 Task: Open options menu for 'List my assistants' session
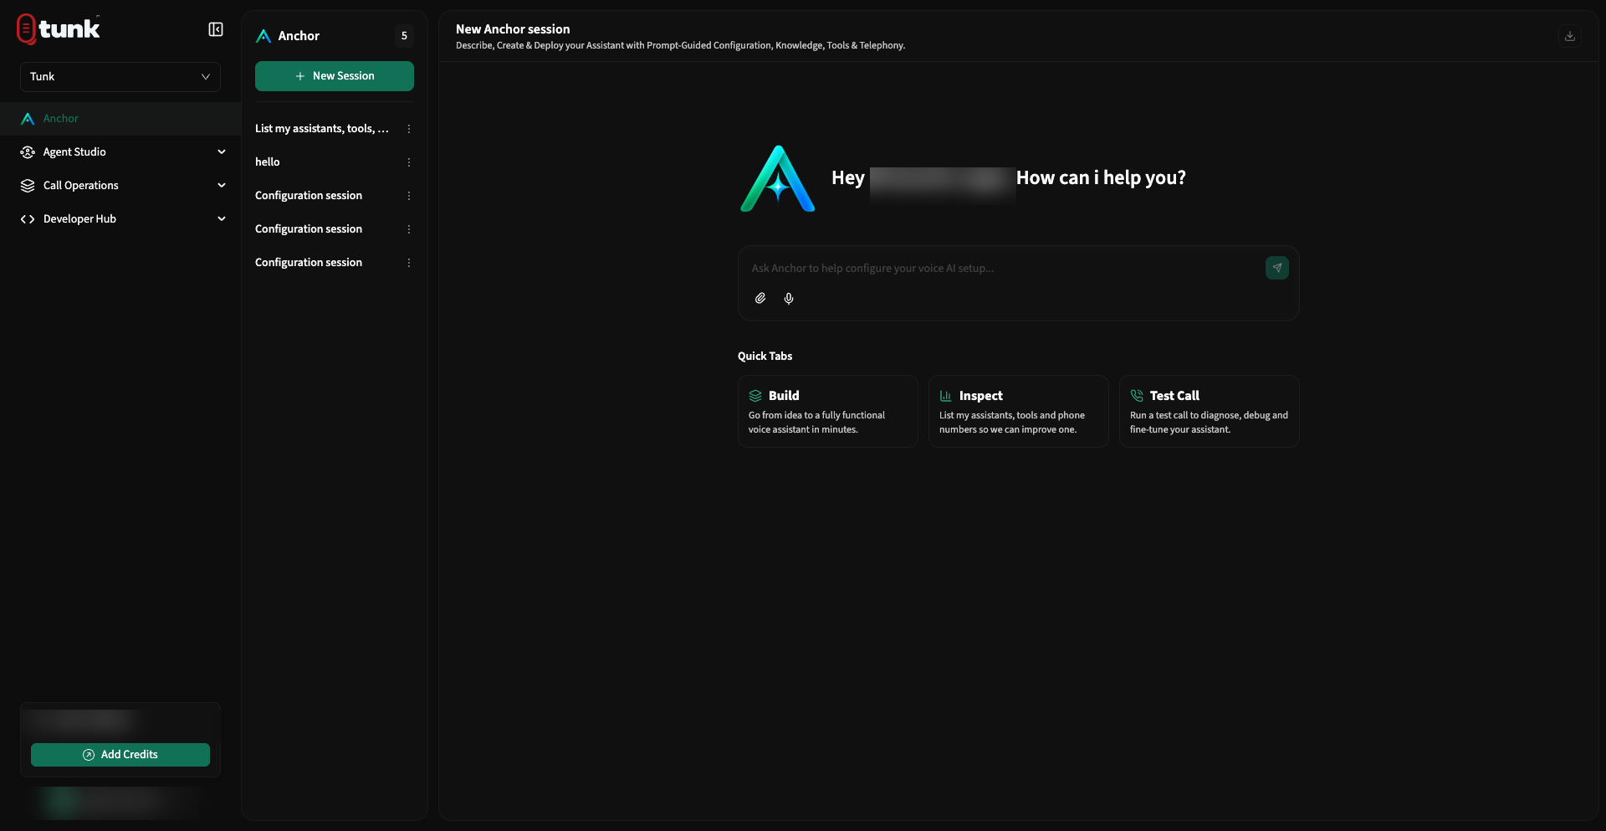(409, 129)
